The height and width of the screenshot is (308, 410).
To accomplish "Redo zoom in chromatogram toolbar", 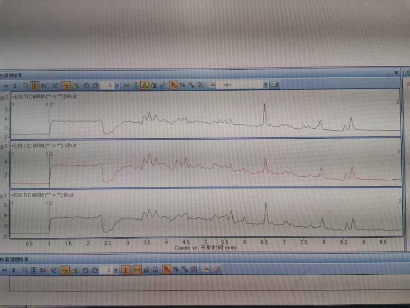I will [x=96, y=85].
